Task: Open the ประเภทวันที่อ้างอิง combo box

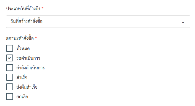Action: tap(98, 21)
